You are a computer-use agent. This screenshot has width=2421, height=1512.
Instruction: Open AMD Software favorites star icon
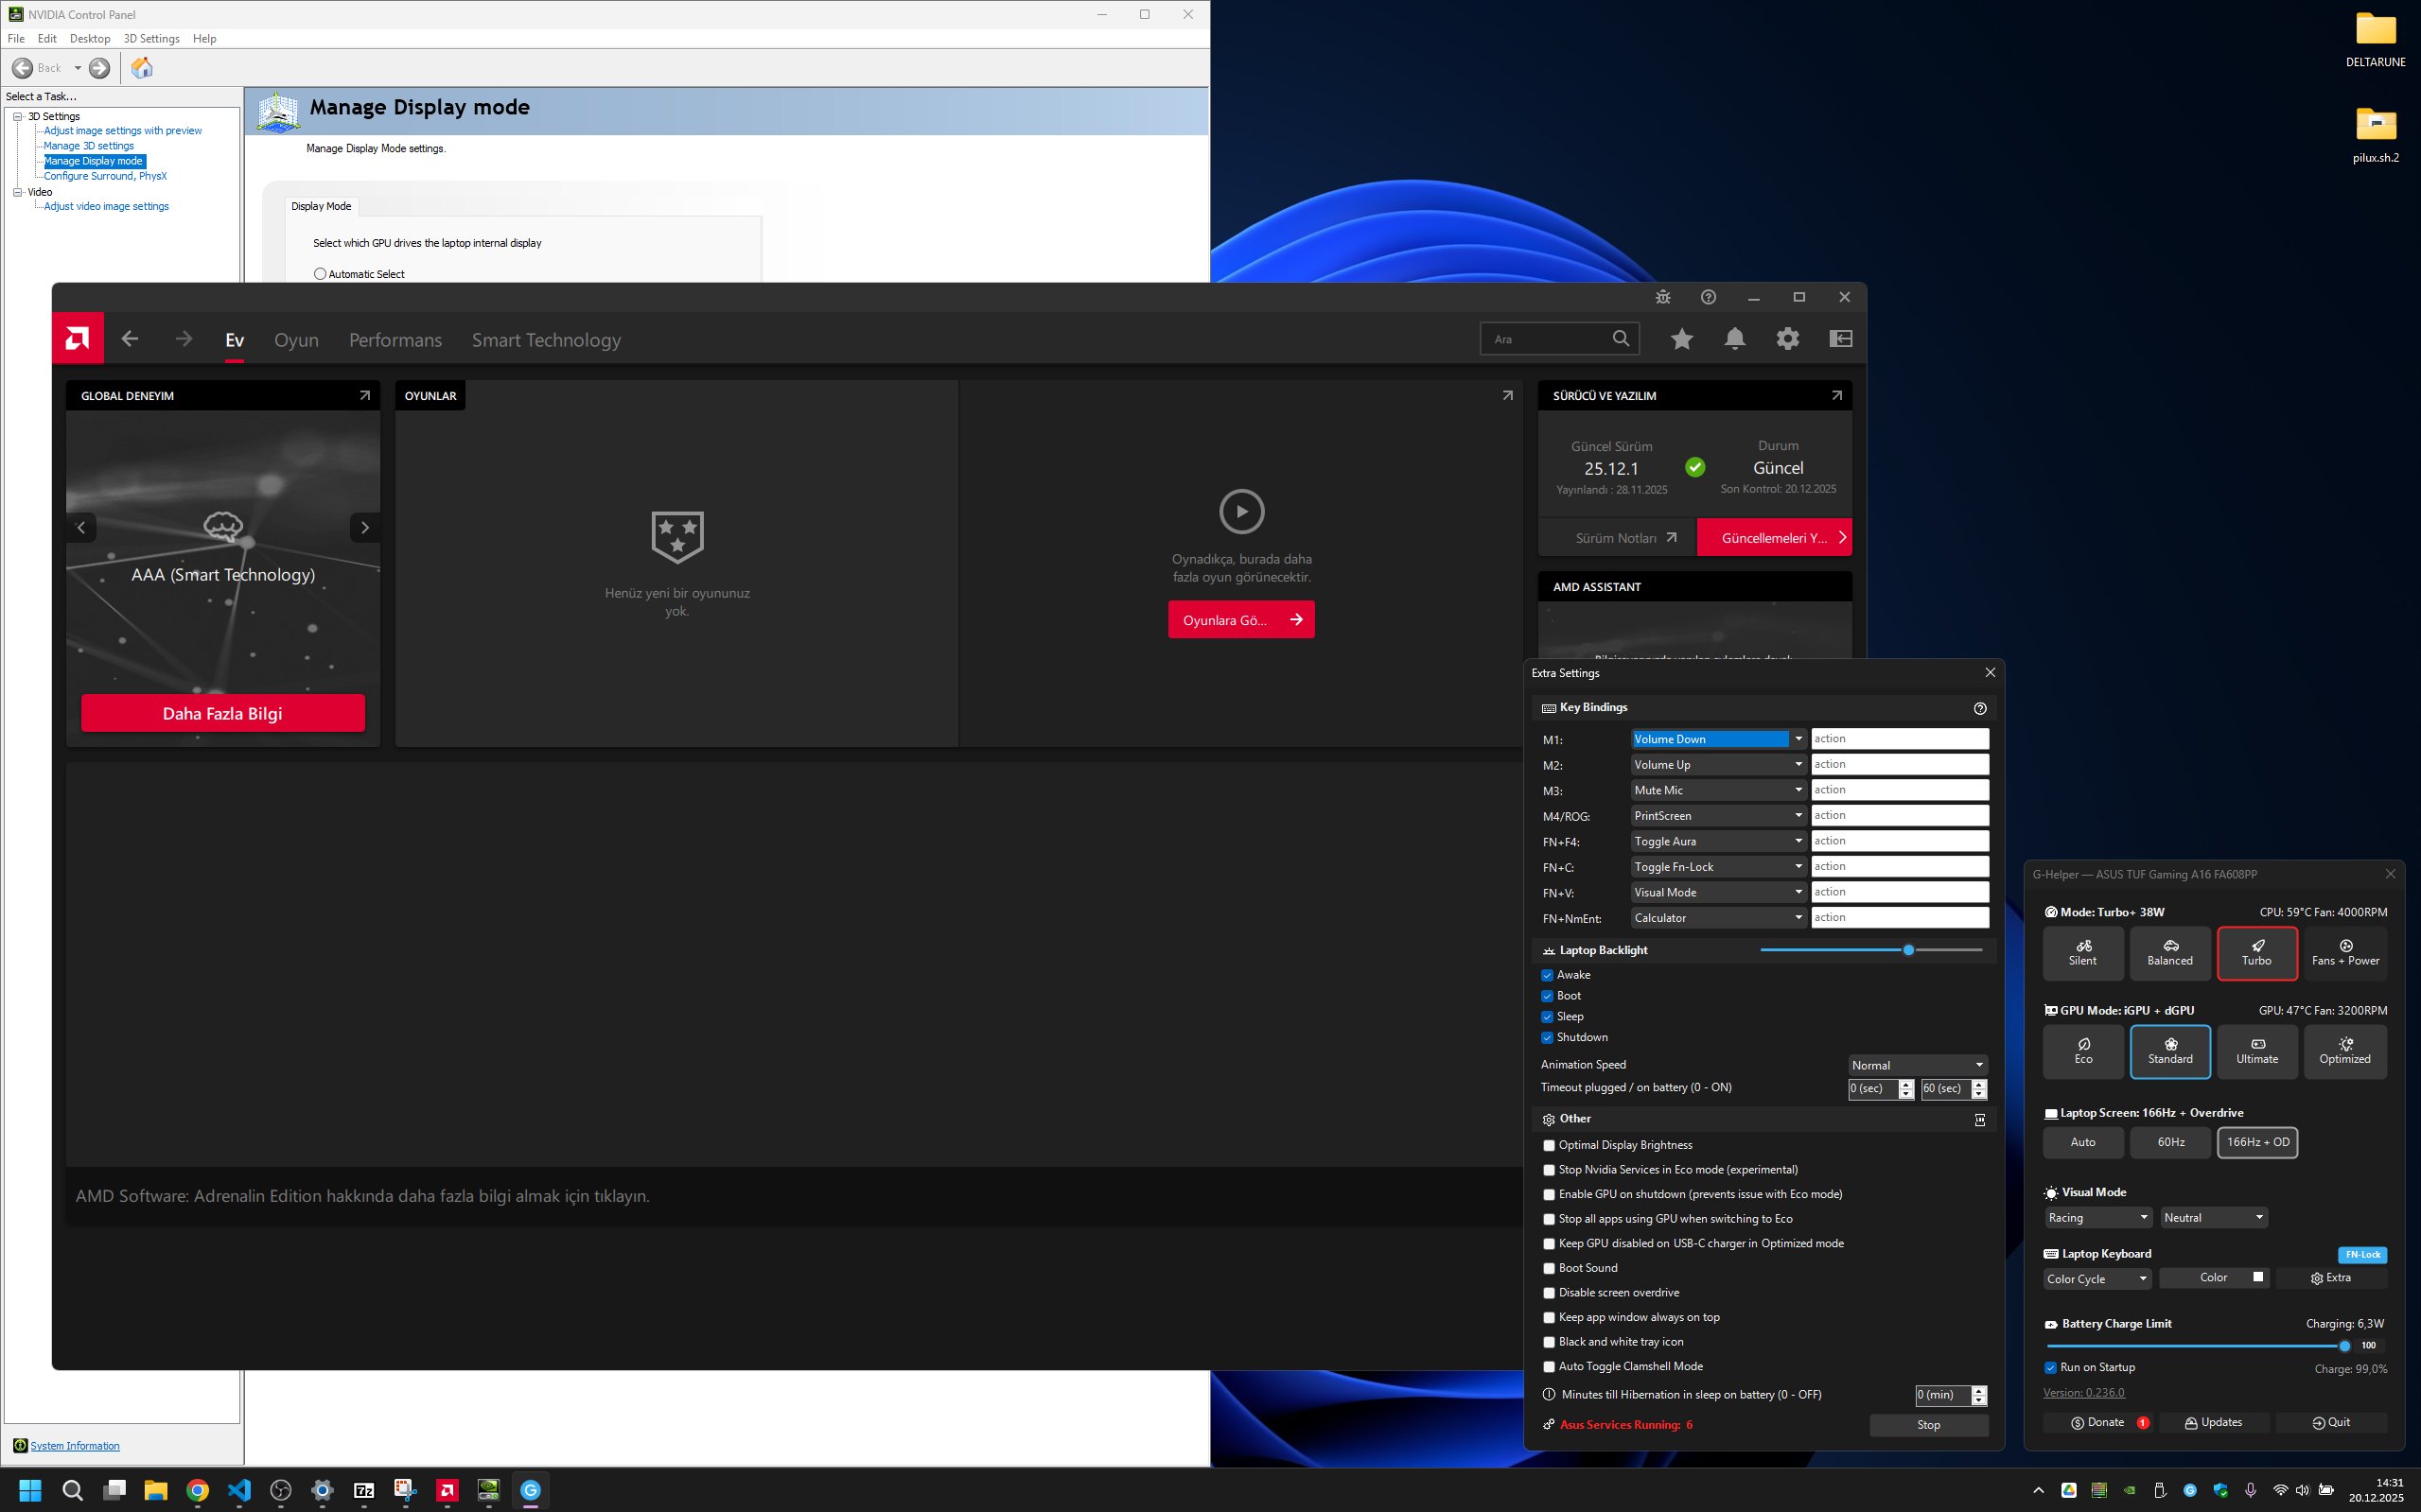pyautogui.click(x=1682, y=339)
